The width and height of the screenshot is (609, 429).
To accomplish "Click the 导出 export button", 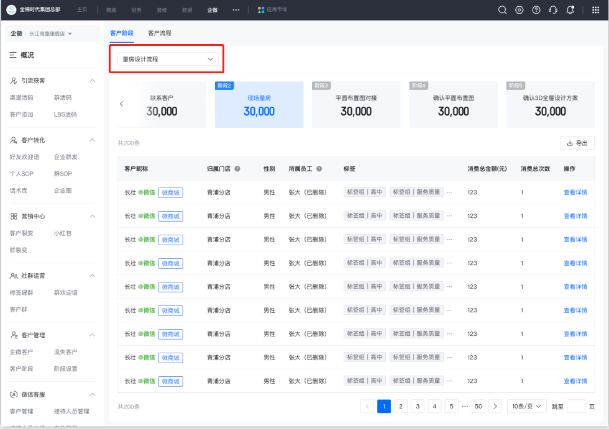I will click(x=577, y=143).
